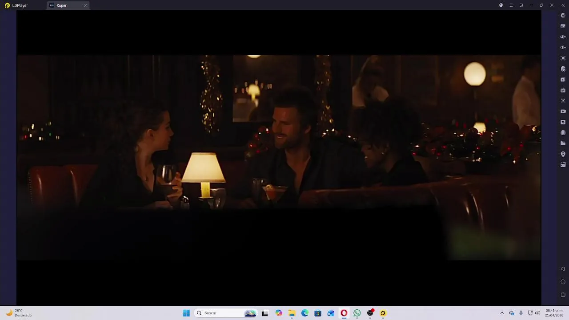Click the Buscar taskbar search field
Image resolution: width=569 pixels, height=320 pixels.
tap(226, 313)
